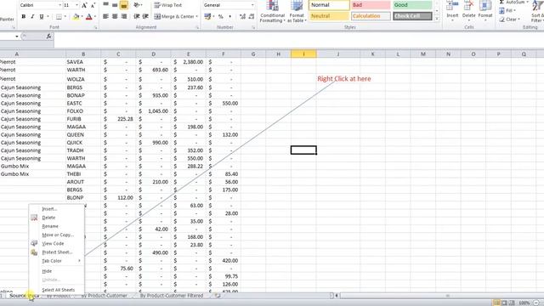Viewport: 544px width, 306px height.
Task: Open the Orientation text rotation icon
Action: click(x=137, y=5)
